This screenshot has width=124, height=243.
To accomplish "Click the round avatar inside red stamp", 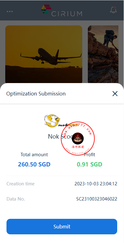I will point(78,138).
